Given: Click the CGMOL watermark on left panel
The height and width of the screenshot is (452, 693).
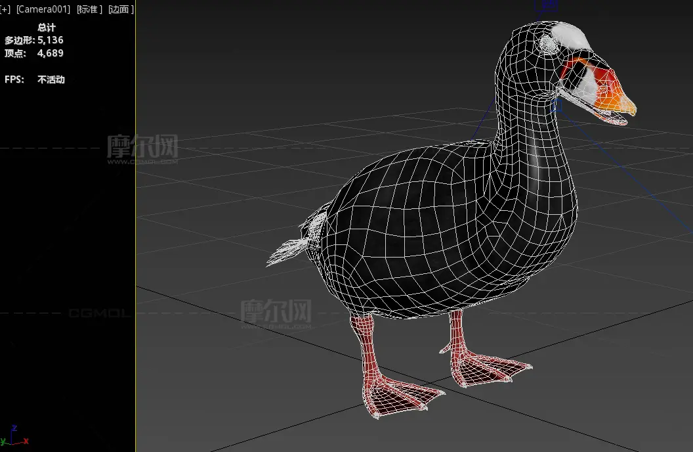Looking at the screenshot, I should 98,313.
